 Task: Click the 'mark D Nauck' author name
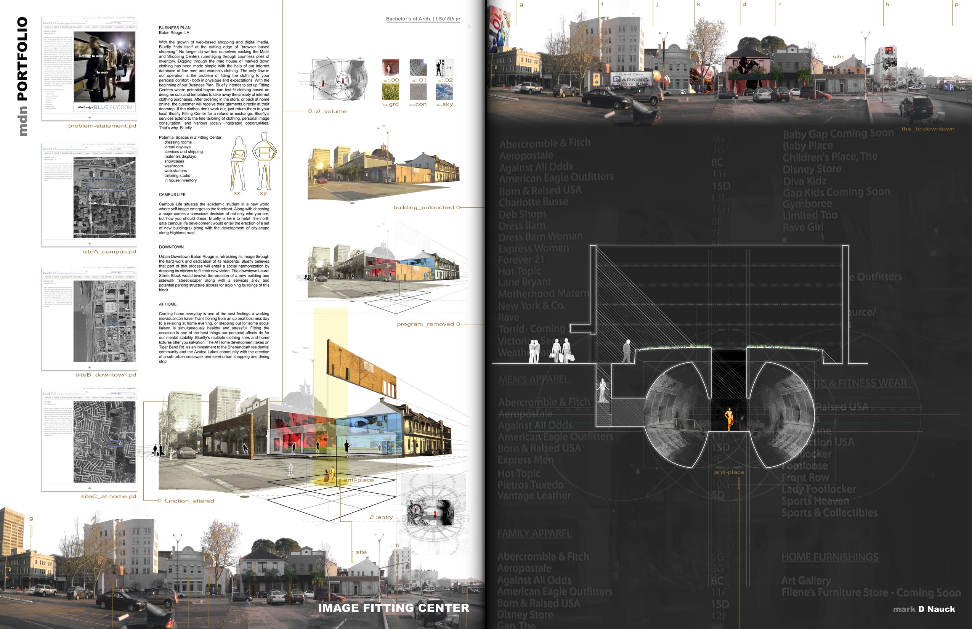(924, 609)
